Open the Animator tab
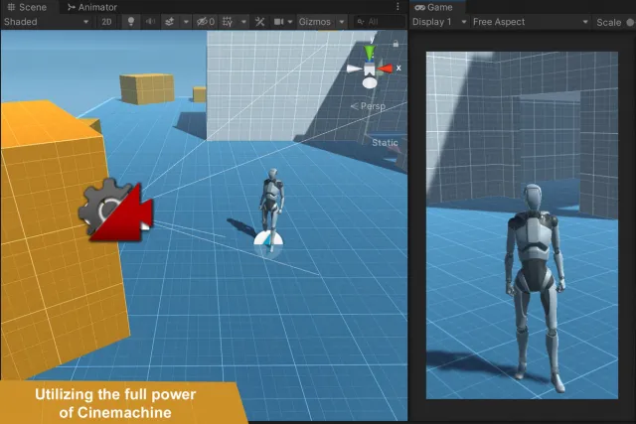The image size is (636, 424). click(x=92, y=7)
